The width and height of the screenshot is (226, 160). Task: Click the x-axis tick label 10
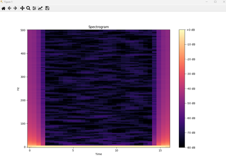coord(116,150)
